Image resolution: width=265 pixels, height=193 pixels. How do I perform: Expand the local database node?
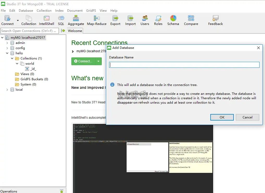pos(7,90)
